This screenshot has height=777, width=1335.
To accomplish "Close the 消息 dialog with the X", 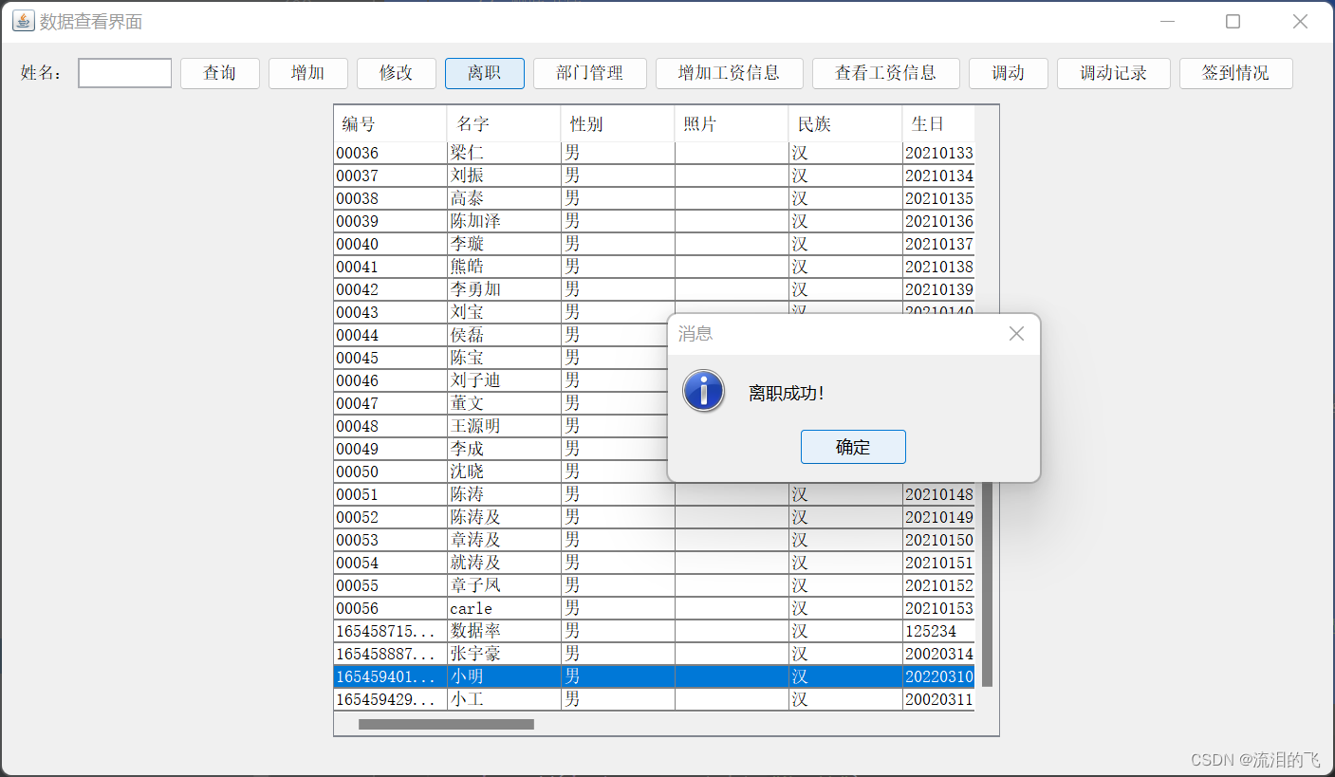I will coord(1016,334).
